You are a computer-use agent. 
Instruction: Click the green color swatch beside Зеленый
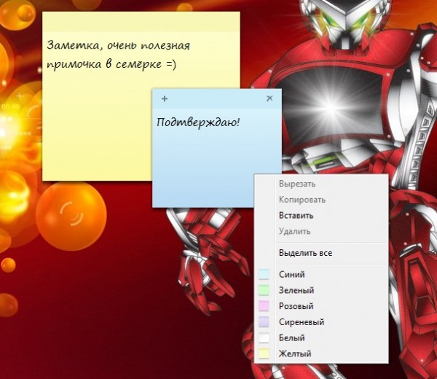[x=264, y=290]
